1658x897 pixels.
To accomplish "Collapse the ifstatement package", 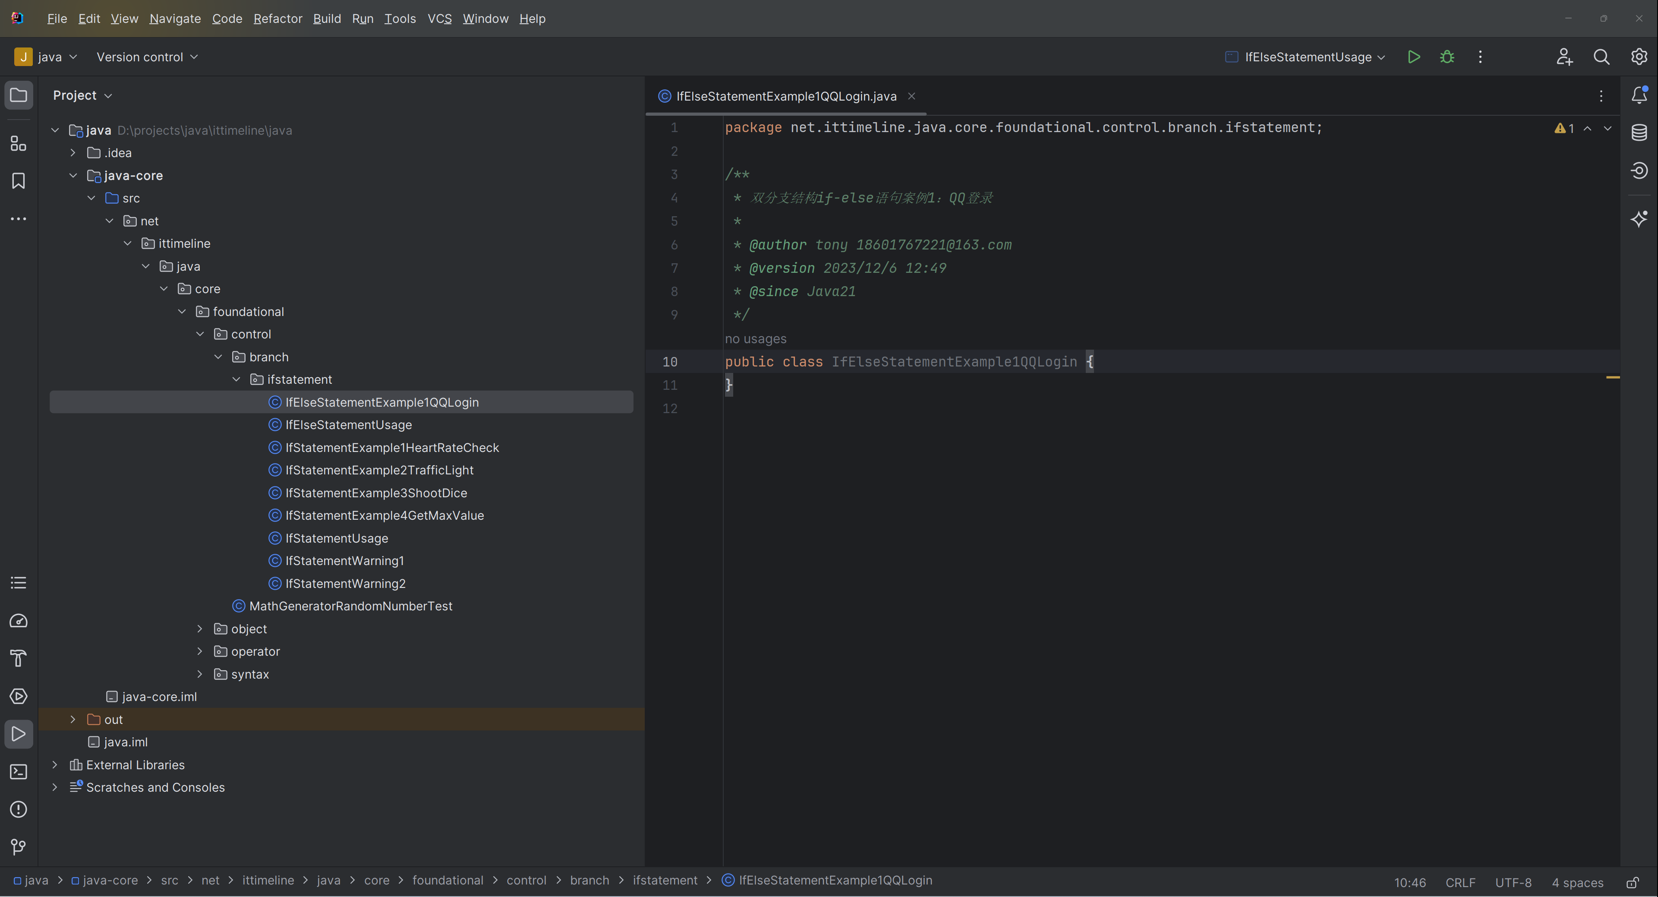I will pos(236,379).
